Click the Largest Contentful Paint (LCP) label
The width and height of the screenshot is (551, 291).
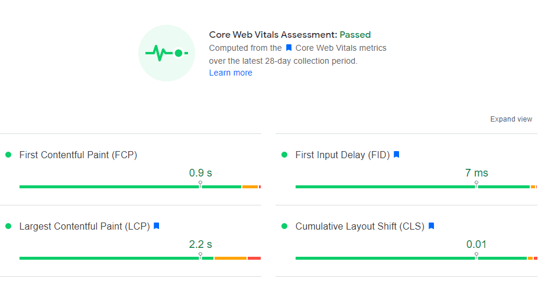click(85, 227)
